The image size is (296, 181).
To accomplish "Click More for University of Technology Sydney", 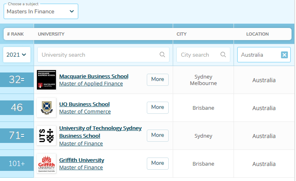I will pos(158,136).
